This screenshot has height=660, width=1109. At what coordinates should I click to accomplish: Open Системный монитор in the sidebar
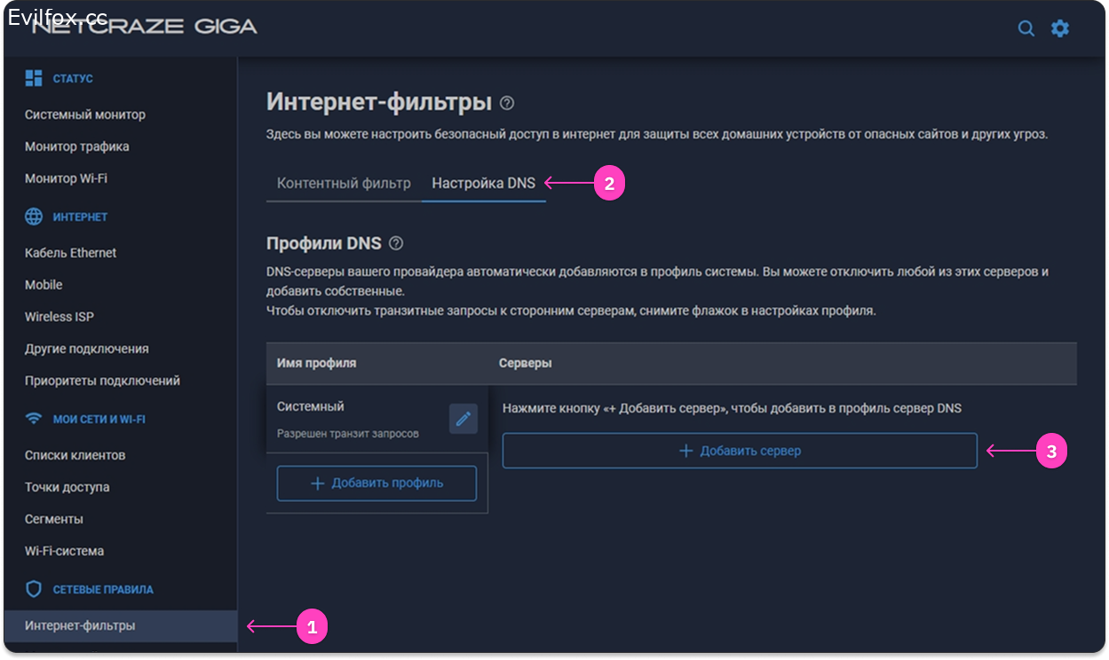(x=85, y=114)
